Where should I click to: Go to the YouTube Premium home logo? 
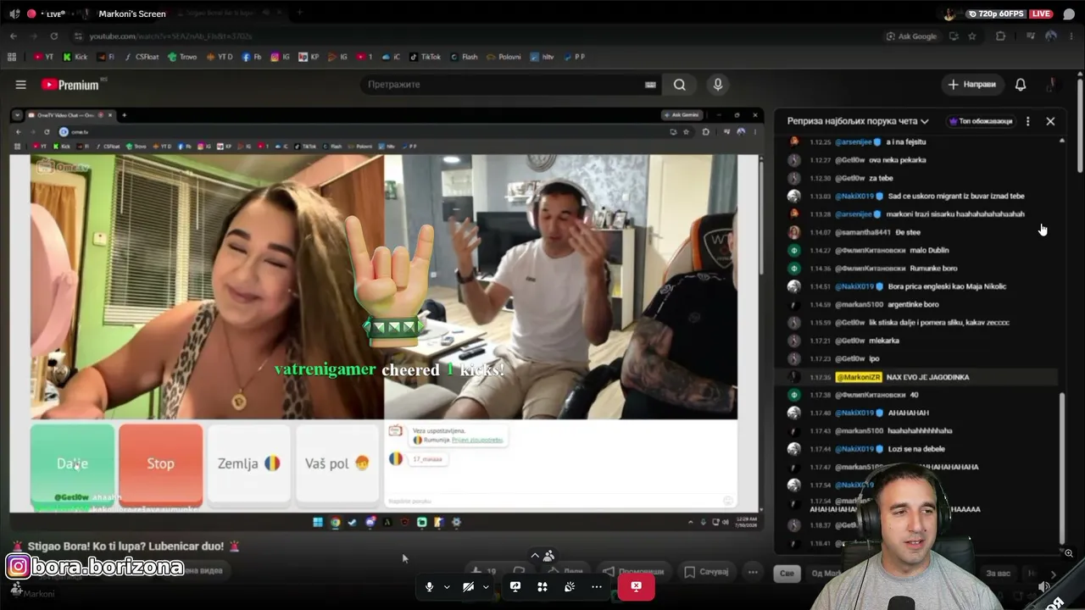pyautogui.click(x=70, y=85)
